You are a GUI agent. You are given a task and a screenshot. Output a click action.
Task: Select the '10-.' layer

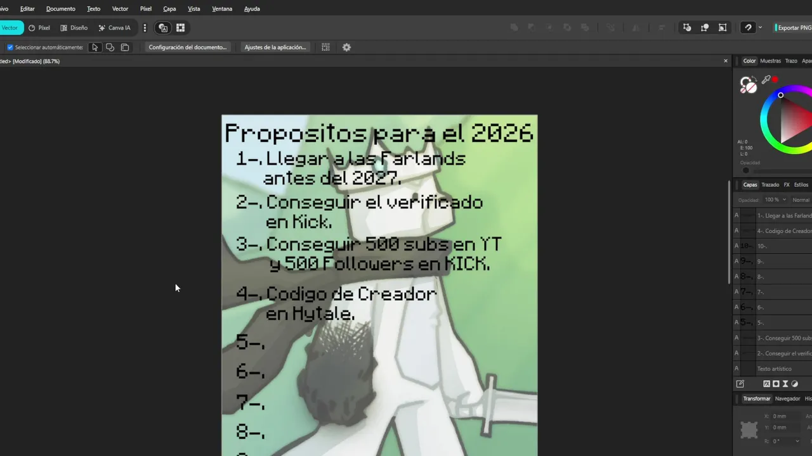tap(773, 246)
